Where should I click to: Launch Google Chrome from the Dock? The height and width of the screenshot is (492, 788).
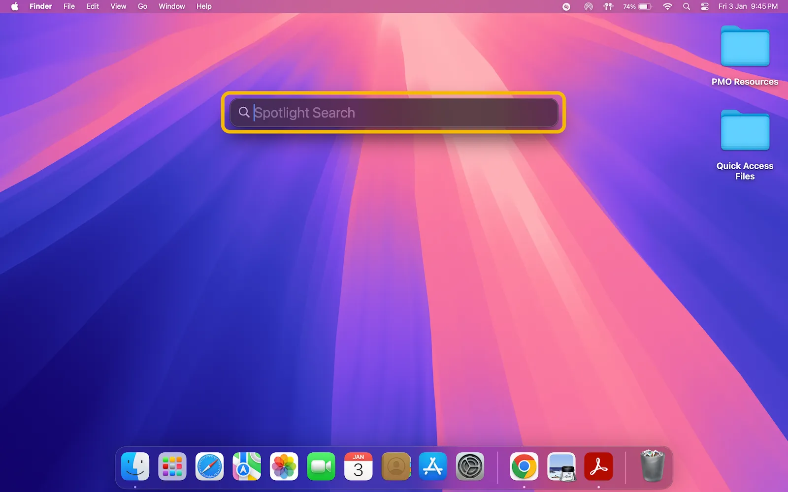[524, 466]
